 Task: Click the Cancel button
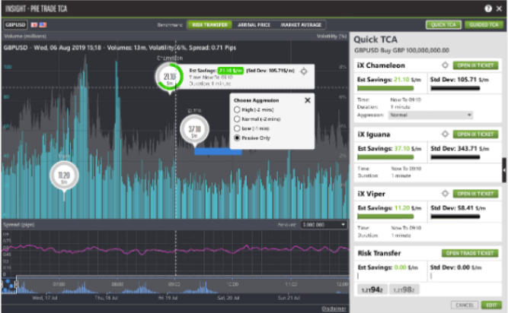point(465,305)
